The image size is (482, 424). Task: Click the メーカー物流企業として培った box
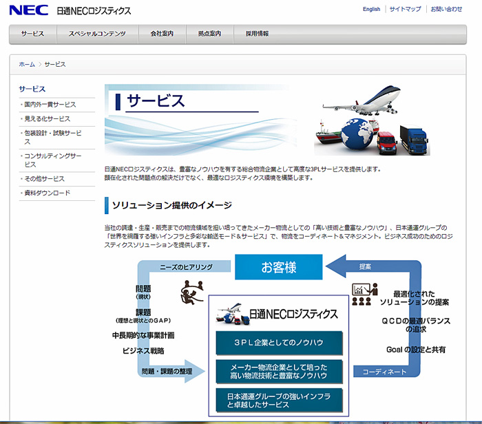(279, 372)
